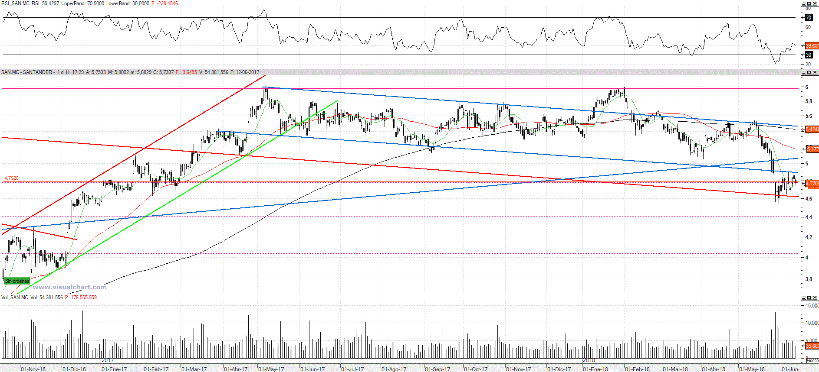819x372 pixels.
Task: Click the orange RSI value marker 39,68
Action: coord(812,45)
